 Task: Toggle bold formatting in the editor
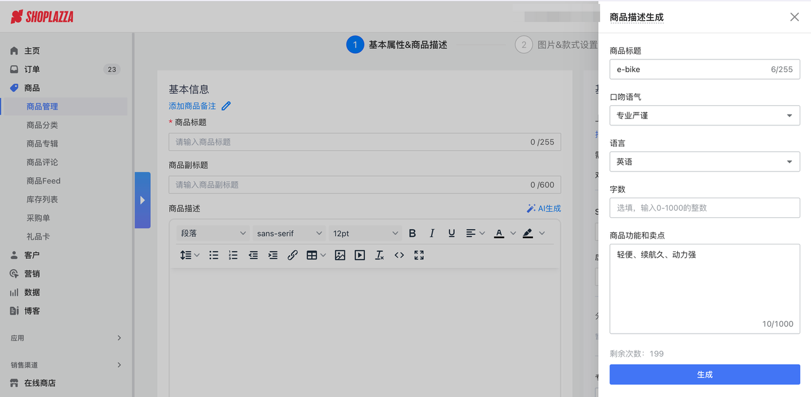coord(412,233)
